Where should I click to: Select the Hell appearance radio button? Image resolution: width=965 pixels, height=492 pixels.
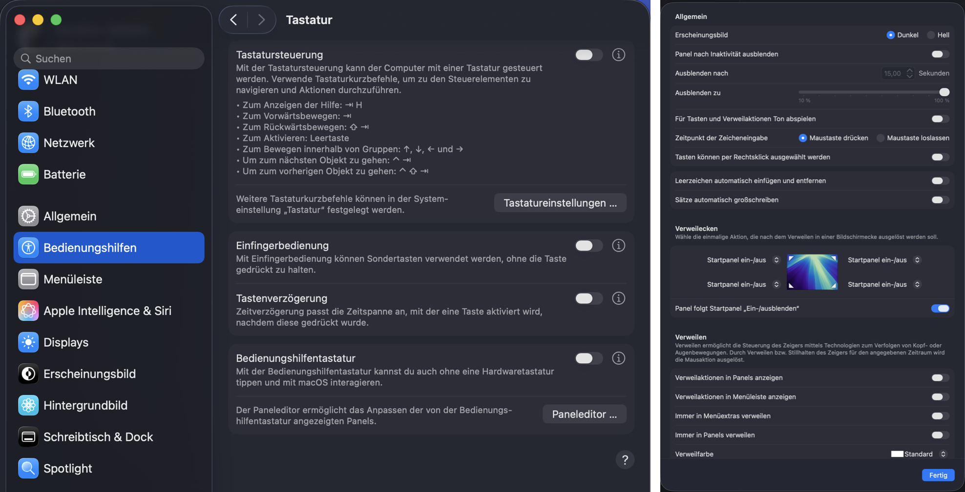(931, 35)
